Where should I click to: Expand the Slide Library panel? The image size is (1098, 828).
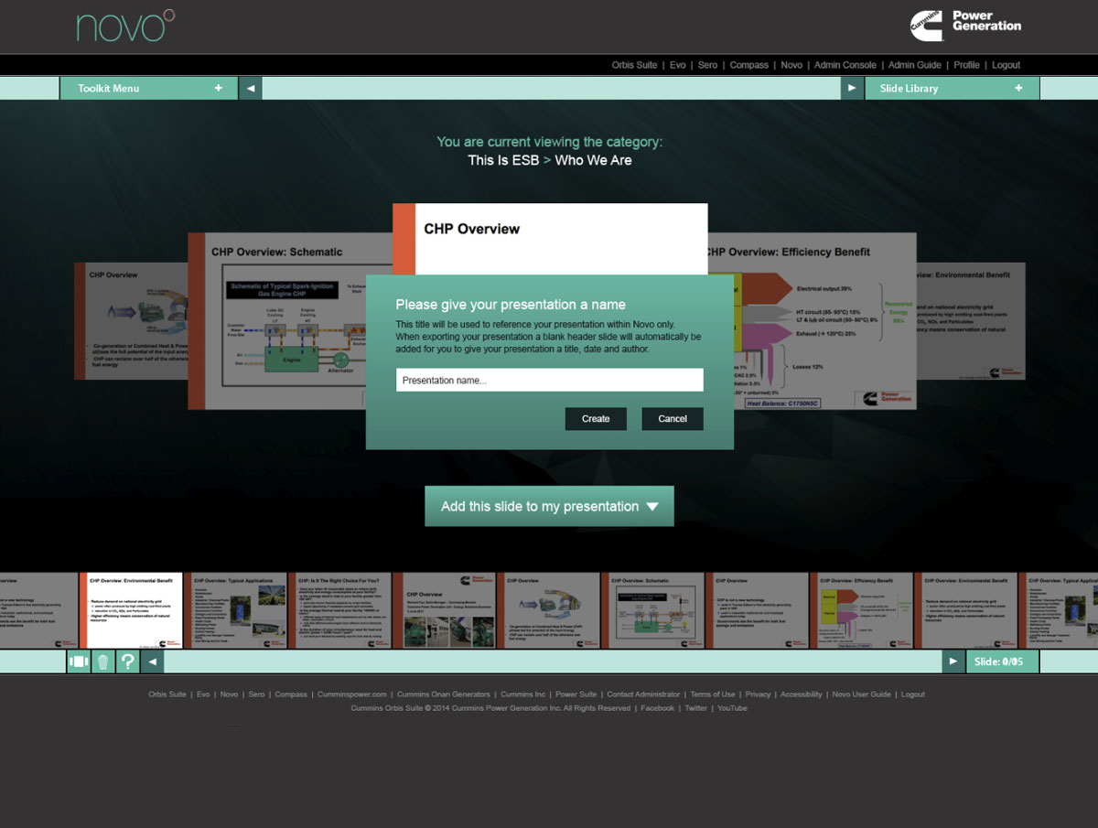pyautogui.click(x=952, y=89)
